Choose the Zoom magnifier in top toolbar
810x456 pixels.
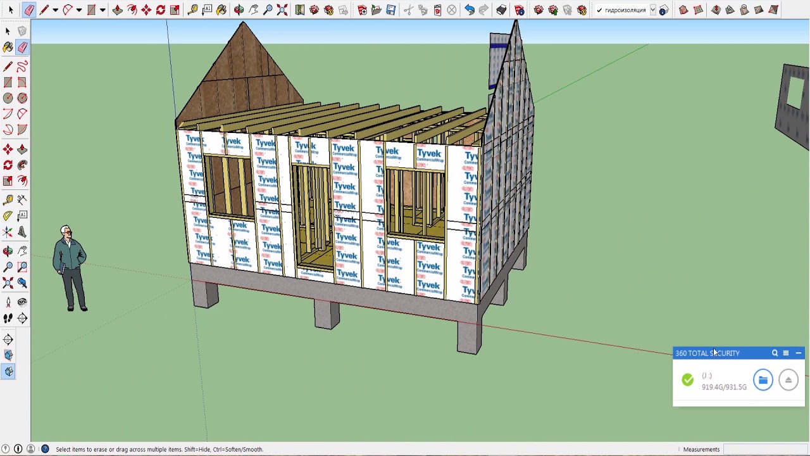[x=268, y=9]
